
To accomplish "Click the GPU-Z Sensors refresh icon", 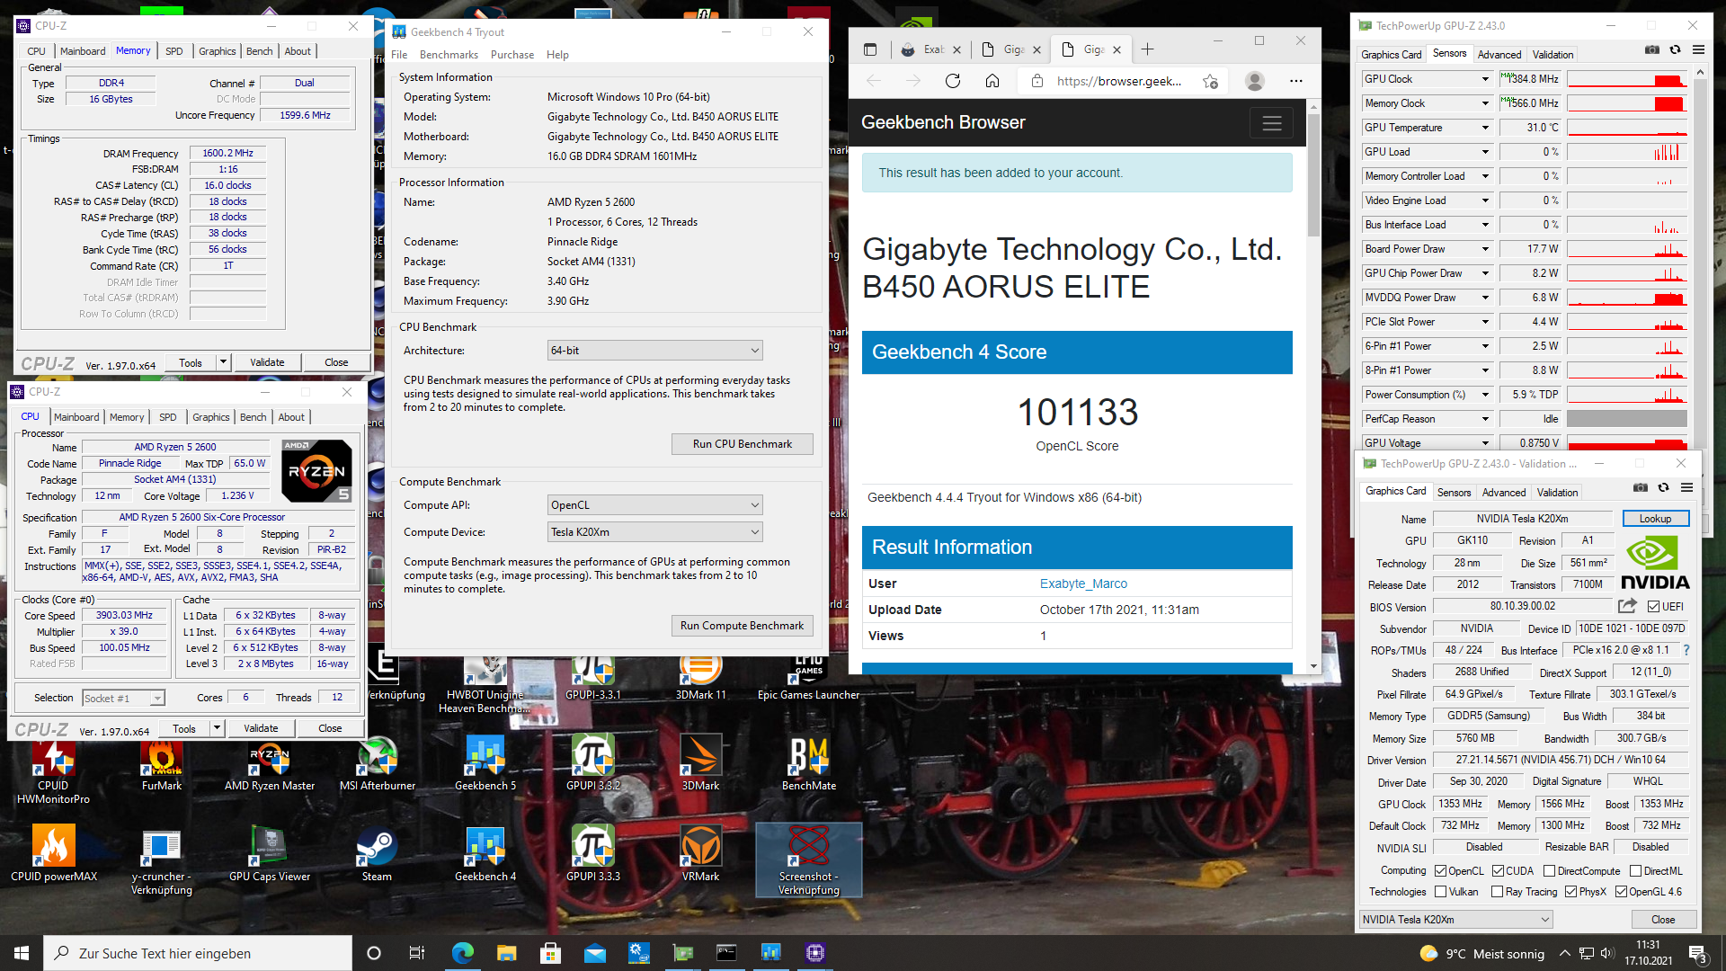I will coord(1675,50).
